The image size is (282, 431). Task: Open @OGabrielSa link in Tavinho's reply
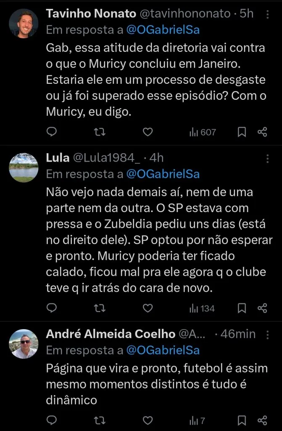click(163, 30)
